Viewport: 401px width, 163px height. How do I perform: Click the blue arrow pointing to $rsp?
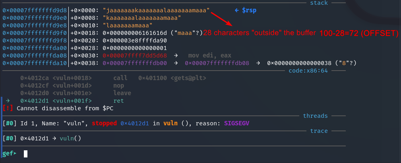coord(237,10)
